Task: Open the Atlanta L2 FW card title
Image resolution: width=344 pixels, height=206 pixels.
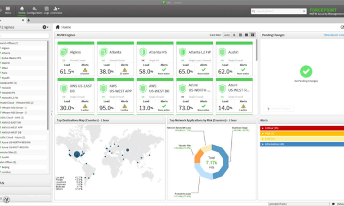Action: click(199, 52)
